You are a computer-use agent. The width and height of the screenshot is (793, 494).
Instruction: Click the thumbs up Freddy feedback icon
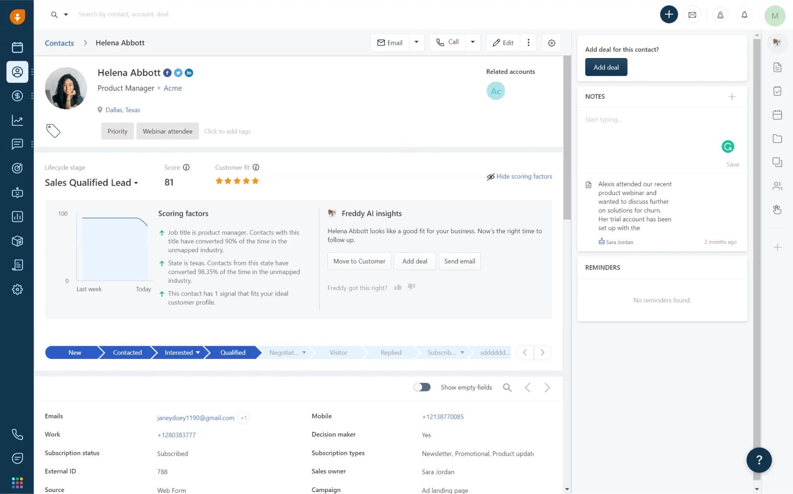coord(398,287)
